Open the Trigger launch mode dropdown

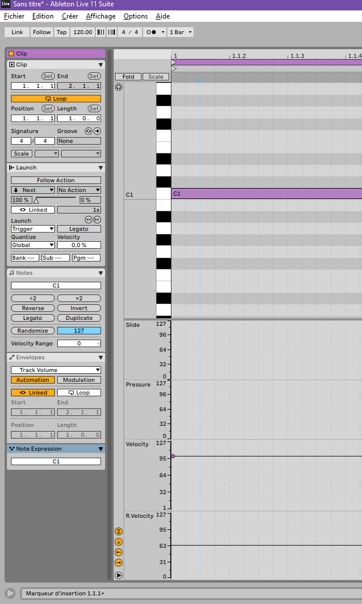[33, 229]
